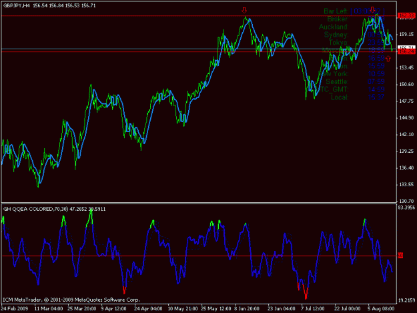This screenshot has height=313, width=417.
Task: Click the New York clock label
Action: click(334, 73)
